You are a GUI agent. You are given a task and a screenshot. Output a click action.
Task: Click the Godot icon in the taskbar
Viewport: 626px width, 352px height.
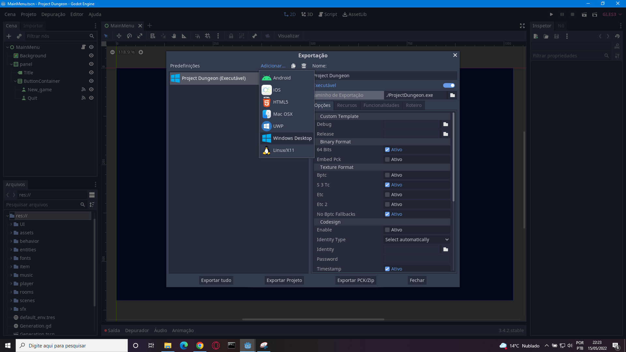[248, 345]
